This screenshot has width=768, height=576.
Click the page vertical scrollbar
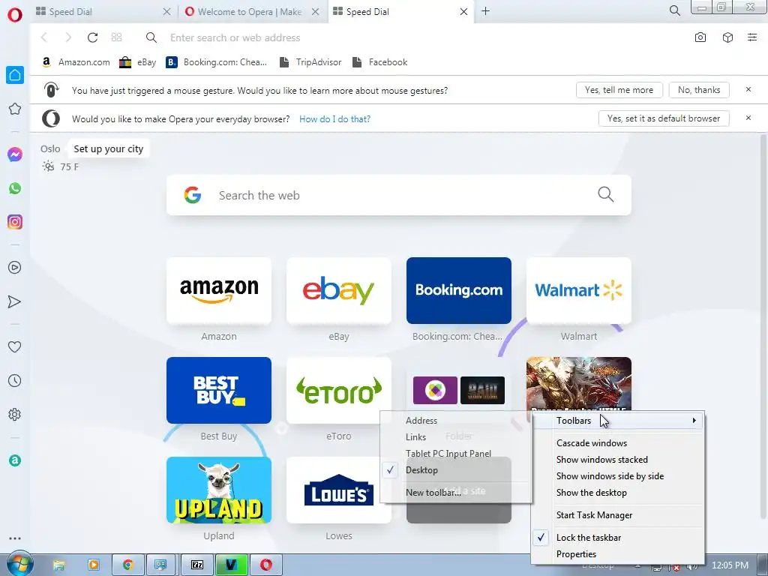(763, 328)
